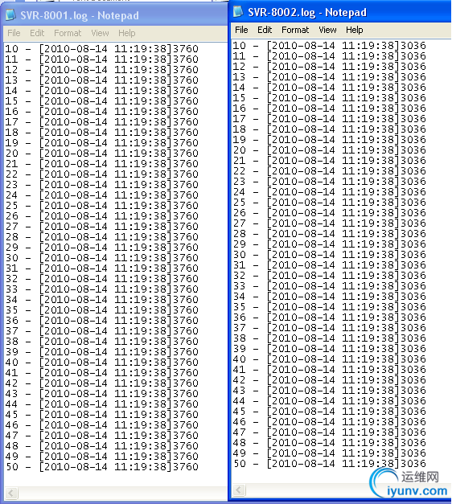Click line 20 ending in 3036
The height and width of the screenshot is (504, 452).
pos(330,150)
